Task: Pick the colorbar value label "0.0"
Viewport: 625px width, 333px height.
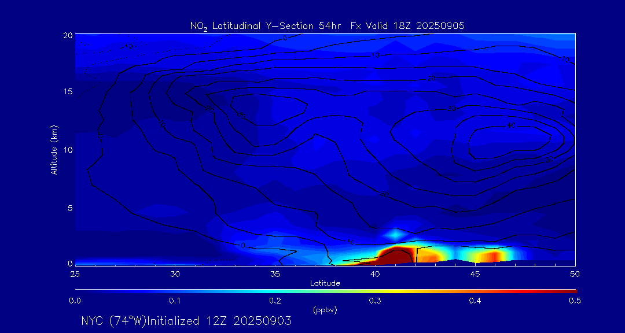Action: pyautogui.click(x=75, y=301)
